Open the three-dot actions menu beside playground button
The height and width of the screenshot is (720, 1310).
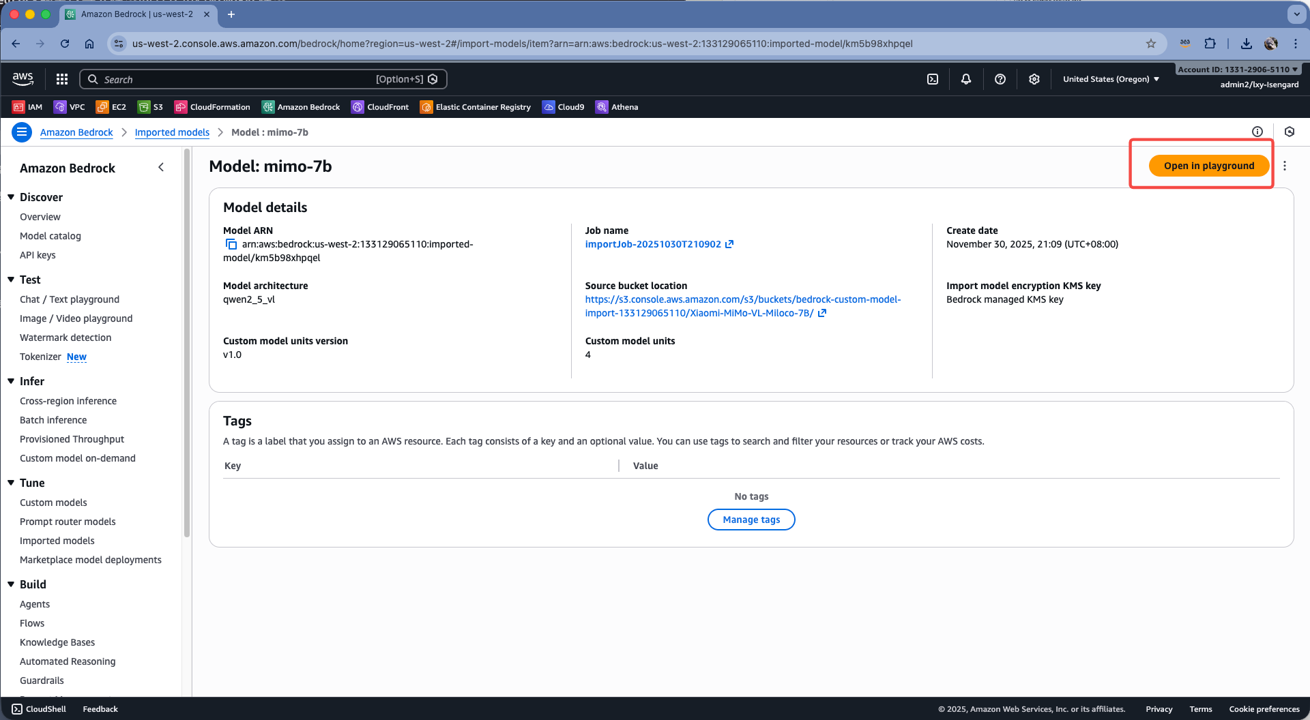click(1285, 166)
